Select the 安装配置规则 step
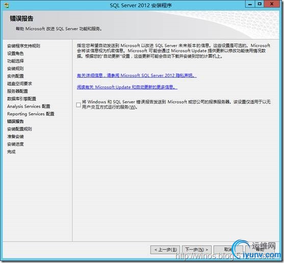This screenshot has width=284, height=263. click(19, 129)
